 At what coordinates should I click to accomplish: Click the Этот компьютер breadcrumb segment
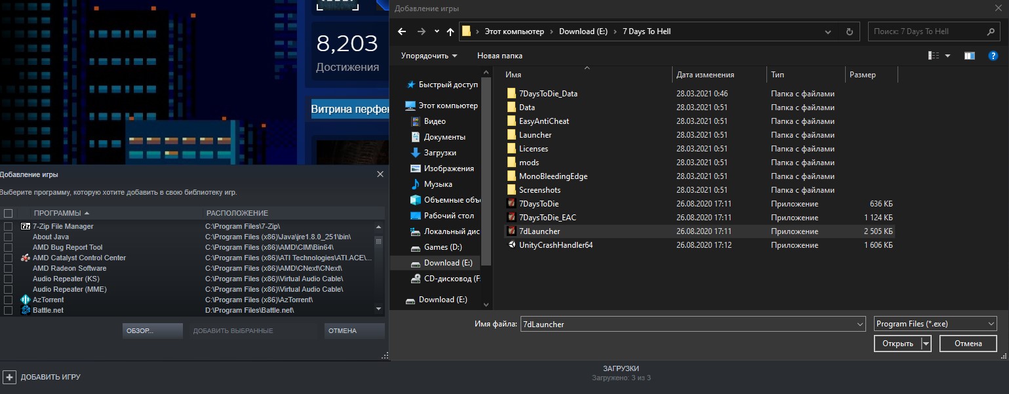tap(515, 31)
